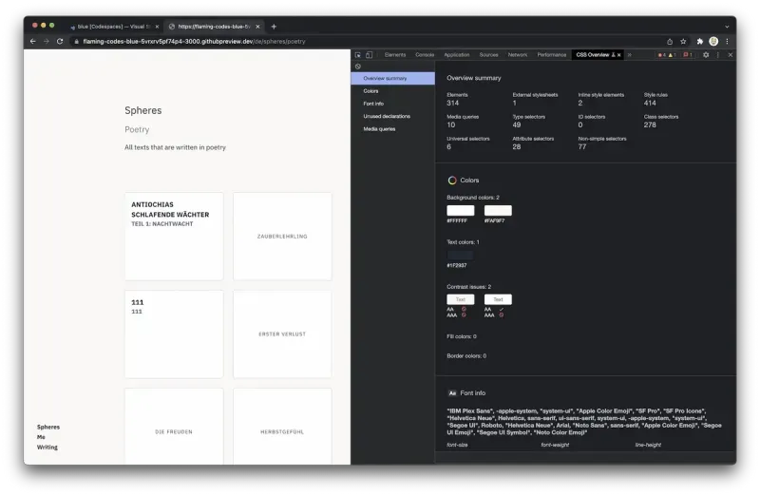Open the Application tab
This screenshot has height=496, width=760.
pyautogui.click(x=457, y=55)
